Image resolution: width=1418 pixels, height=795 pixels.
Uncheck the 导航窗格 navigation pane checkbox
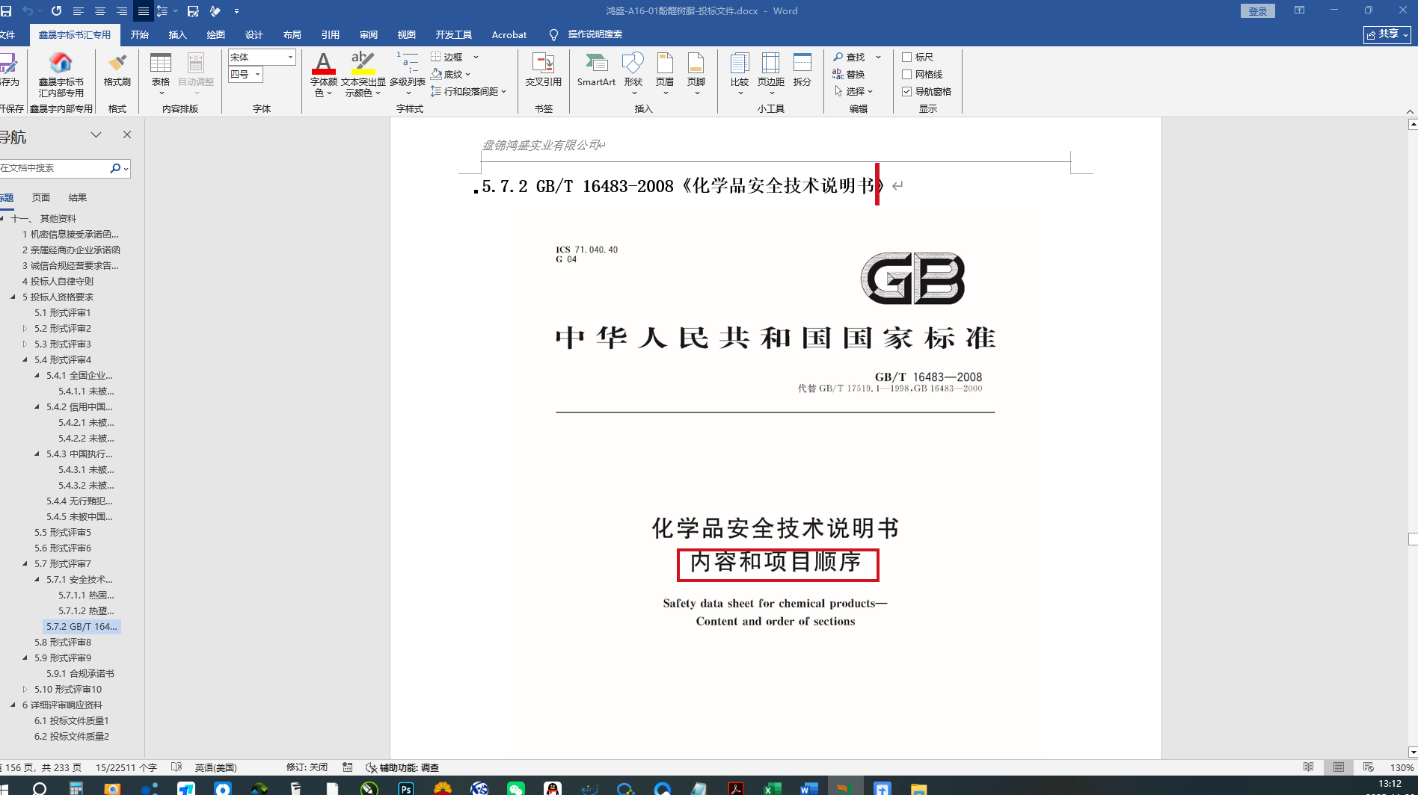[x=906, y=91]
